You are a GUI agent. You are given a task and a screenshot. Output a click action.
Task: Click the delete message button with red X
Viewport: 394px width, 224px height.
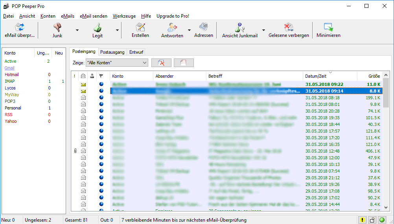click(161, 63)
